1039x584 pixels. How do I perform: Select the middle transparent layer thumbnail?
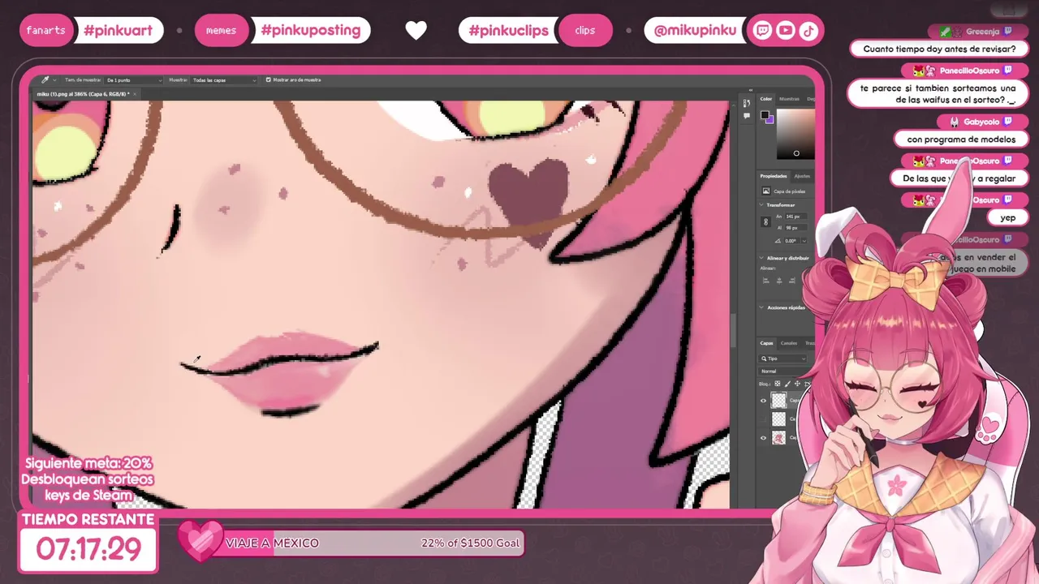778,419
